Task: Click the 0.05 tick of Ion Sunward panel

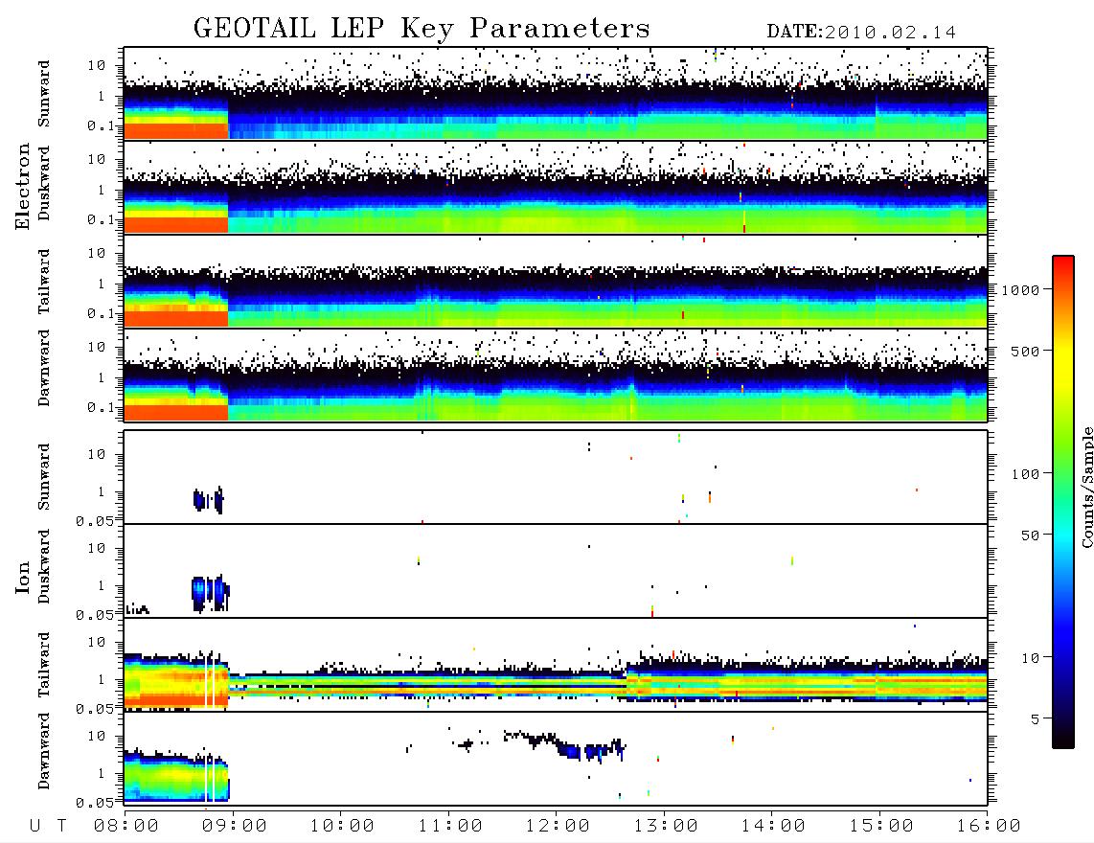Action: pyautogui.click(x=94, y=520)
